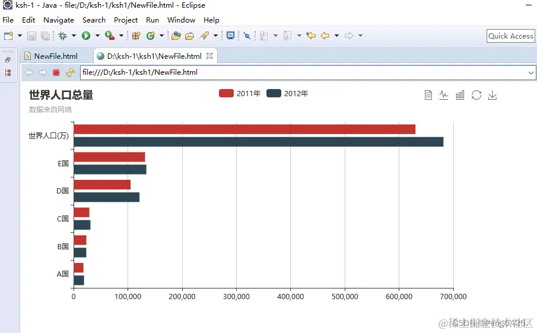Toggle the 2012年 legend series
The image size is (537, 333).
tap(287, 93)
